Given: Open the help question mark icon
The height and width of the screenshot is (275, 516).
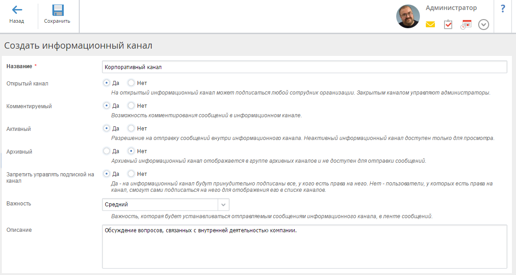Looking at the screenshot, I should pyautogui.click(x=502, y=9).
